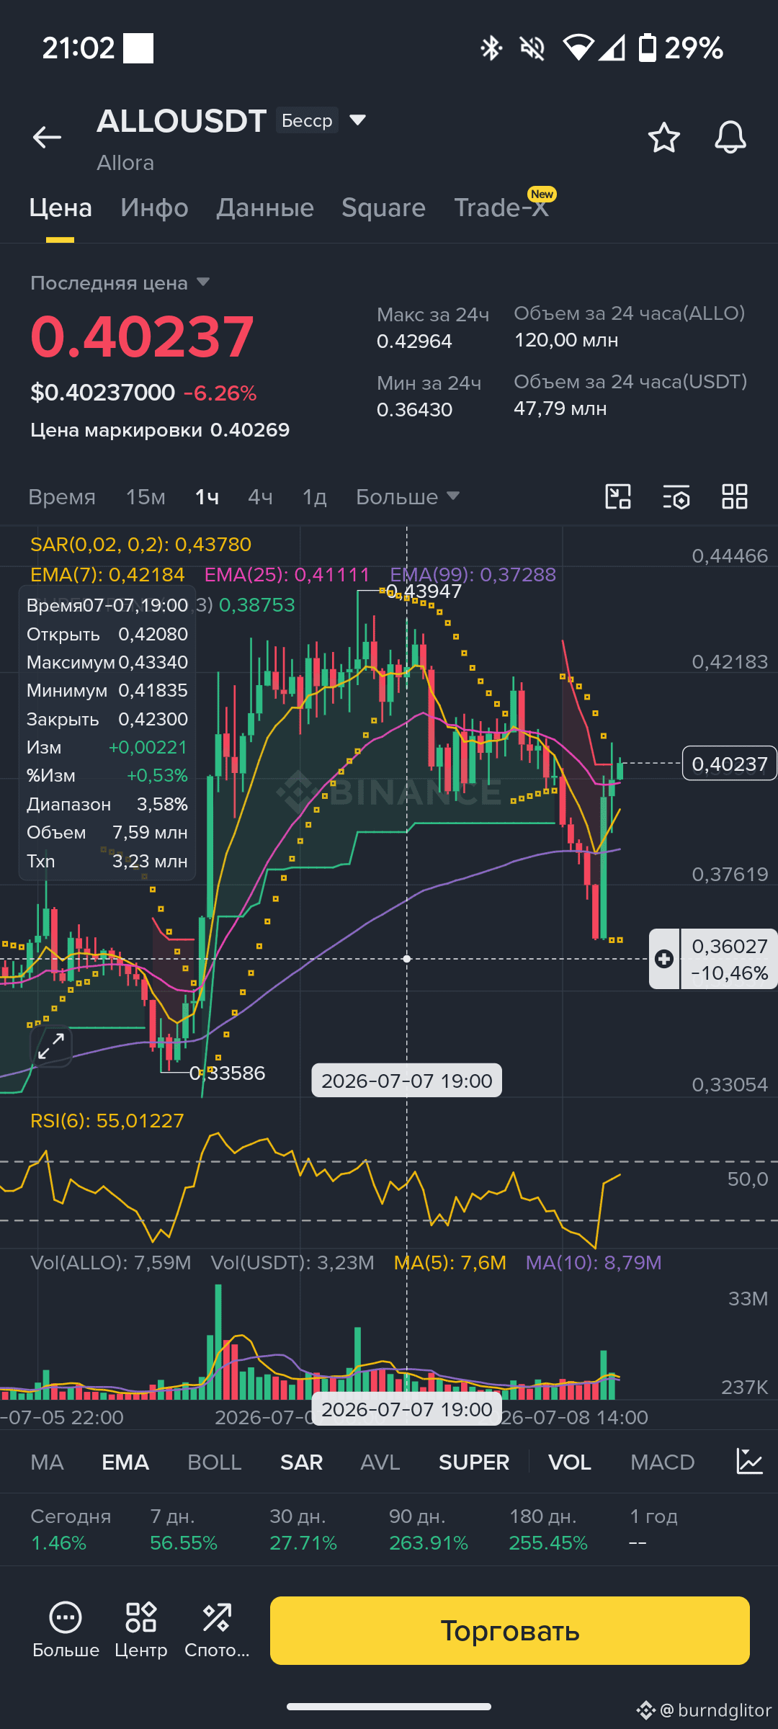
Task: Select the 15м timeframe
Action: pyautogui.click(x=146, y=496)
